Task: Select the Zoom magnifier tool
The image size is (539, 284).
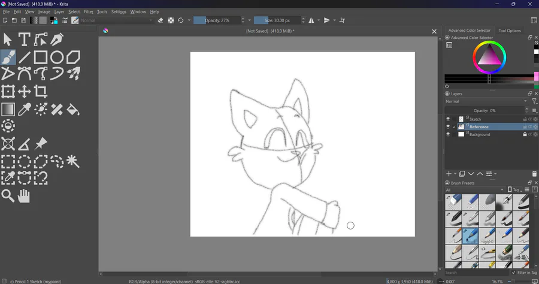Action: tap(8, 196)
